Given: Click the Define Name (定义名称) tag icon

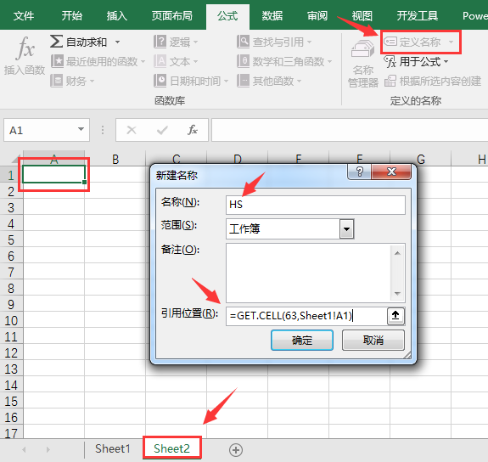Looking at the screenshot, I should coord(390,42).
